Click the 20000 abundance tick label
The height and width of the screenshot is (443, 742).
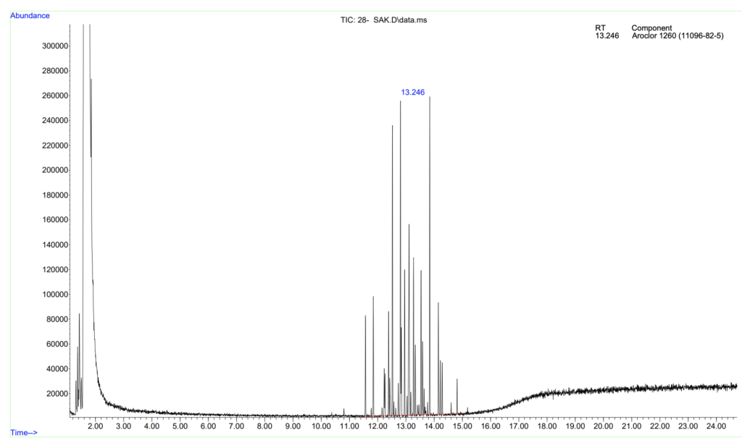[57, 394]
